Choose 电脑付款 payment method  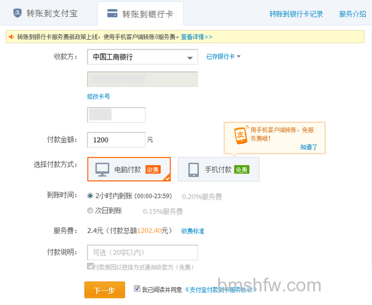[x=129, y=169]
